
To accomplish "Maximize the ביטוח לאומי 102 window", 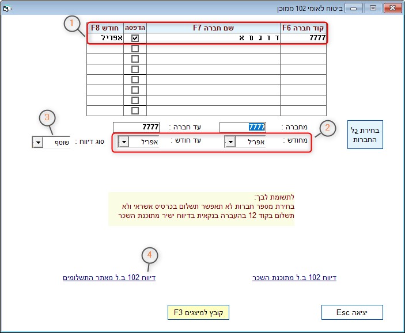I will click(373, 8).
